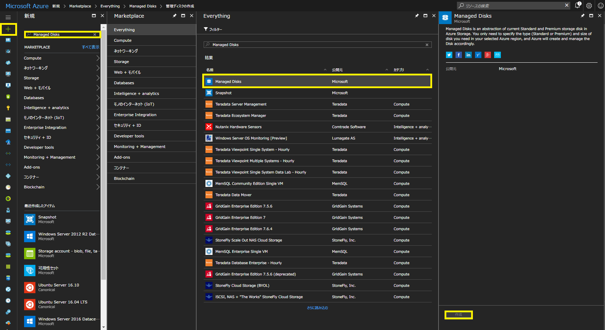This screenshot has width=605, height=330.
Task: Open 可用性セット recent item
Action: (x=62, y=270)
